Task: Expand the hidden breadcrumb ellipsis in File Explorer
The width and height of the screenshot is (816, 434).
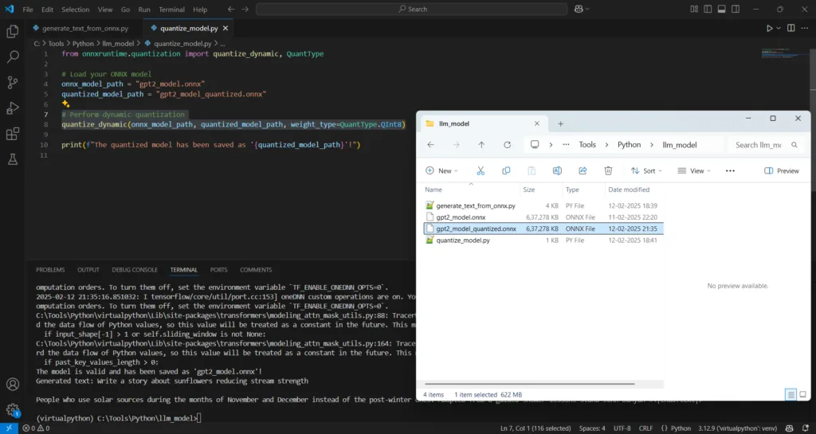Action: [566, 145]
